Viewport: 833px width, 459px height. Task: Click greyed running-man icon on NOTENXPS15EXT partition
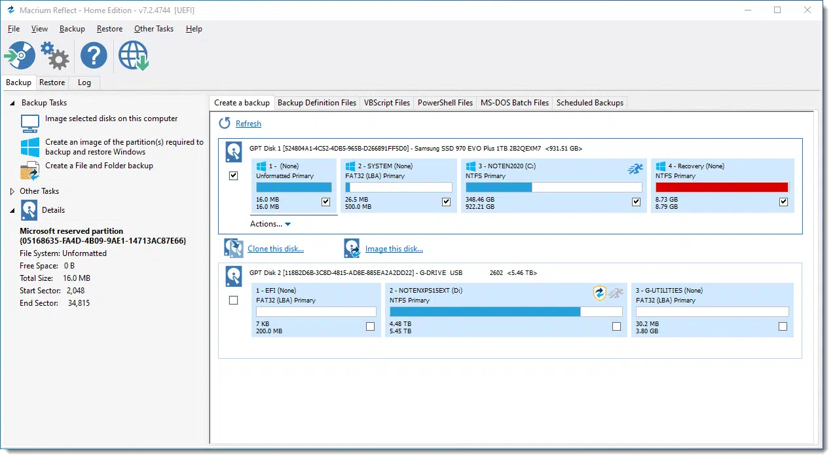pos(616,293)
